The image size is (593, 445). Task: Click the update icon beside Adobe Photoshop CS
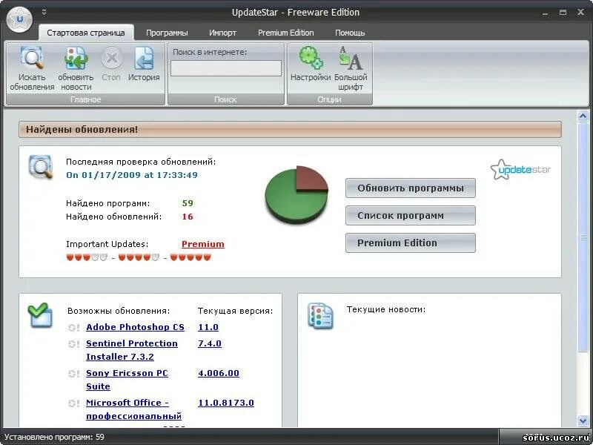[x=73, y=327]
